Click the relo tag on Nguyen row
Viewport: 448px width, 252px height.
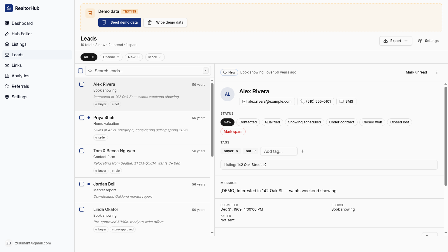(116, 171)
